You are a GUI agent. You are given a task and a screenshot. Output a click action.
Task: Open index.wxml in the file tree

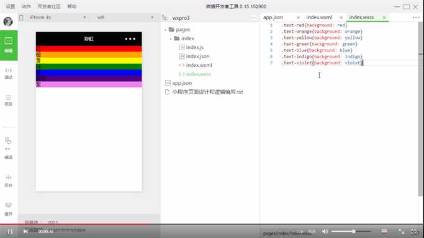point(199,65)
